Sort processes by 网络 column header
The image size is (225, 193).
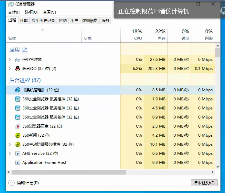tap(203, 35)
